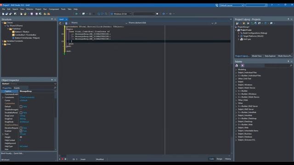Screen dimensions: 294x165
Task: Click the macro play button in editor status bar
Action: click(x=60, y=159)
